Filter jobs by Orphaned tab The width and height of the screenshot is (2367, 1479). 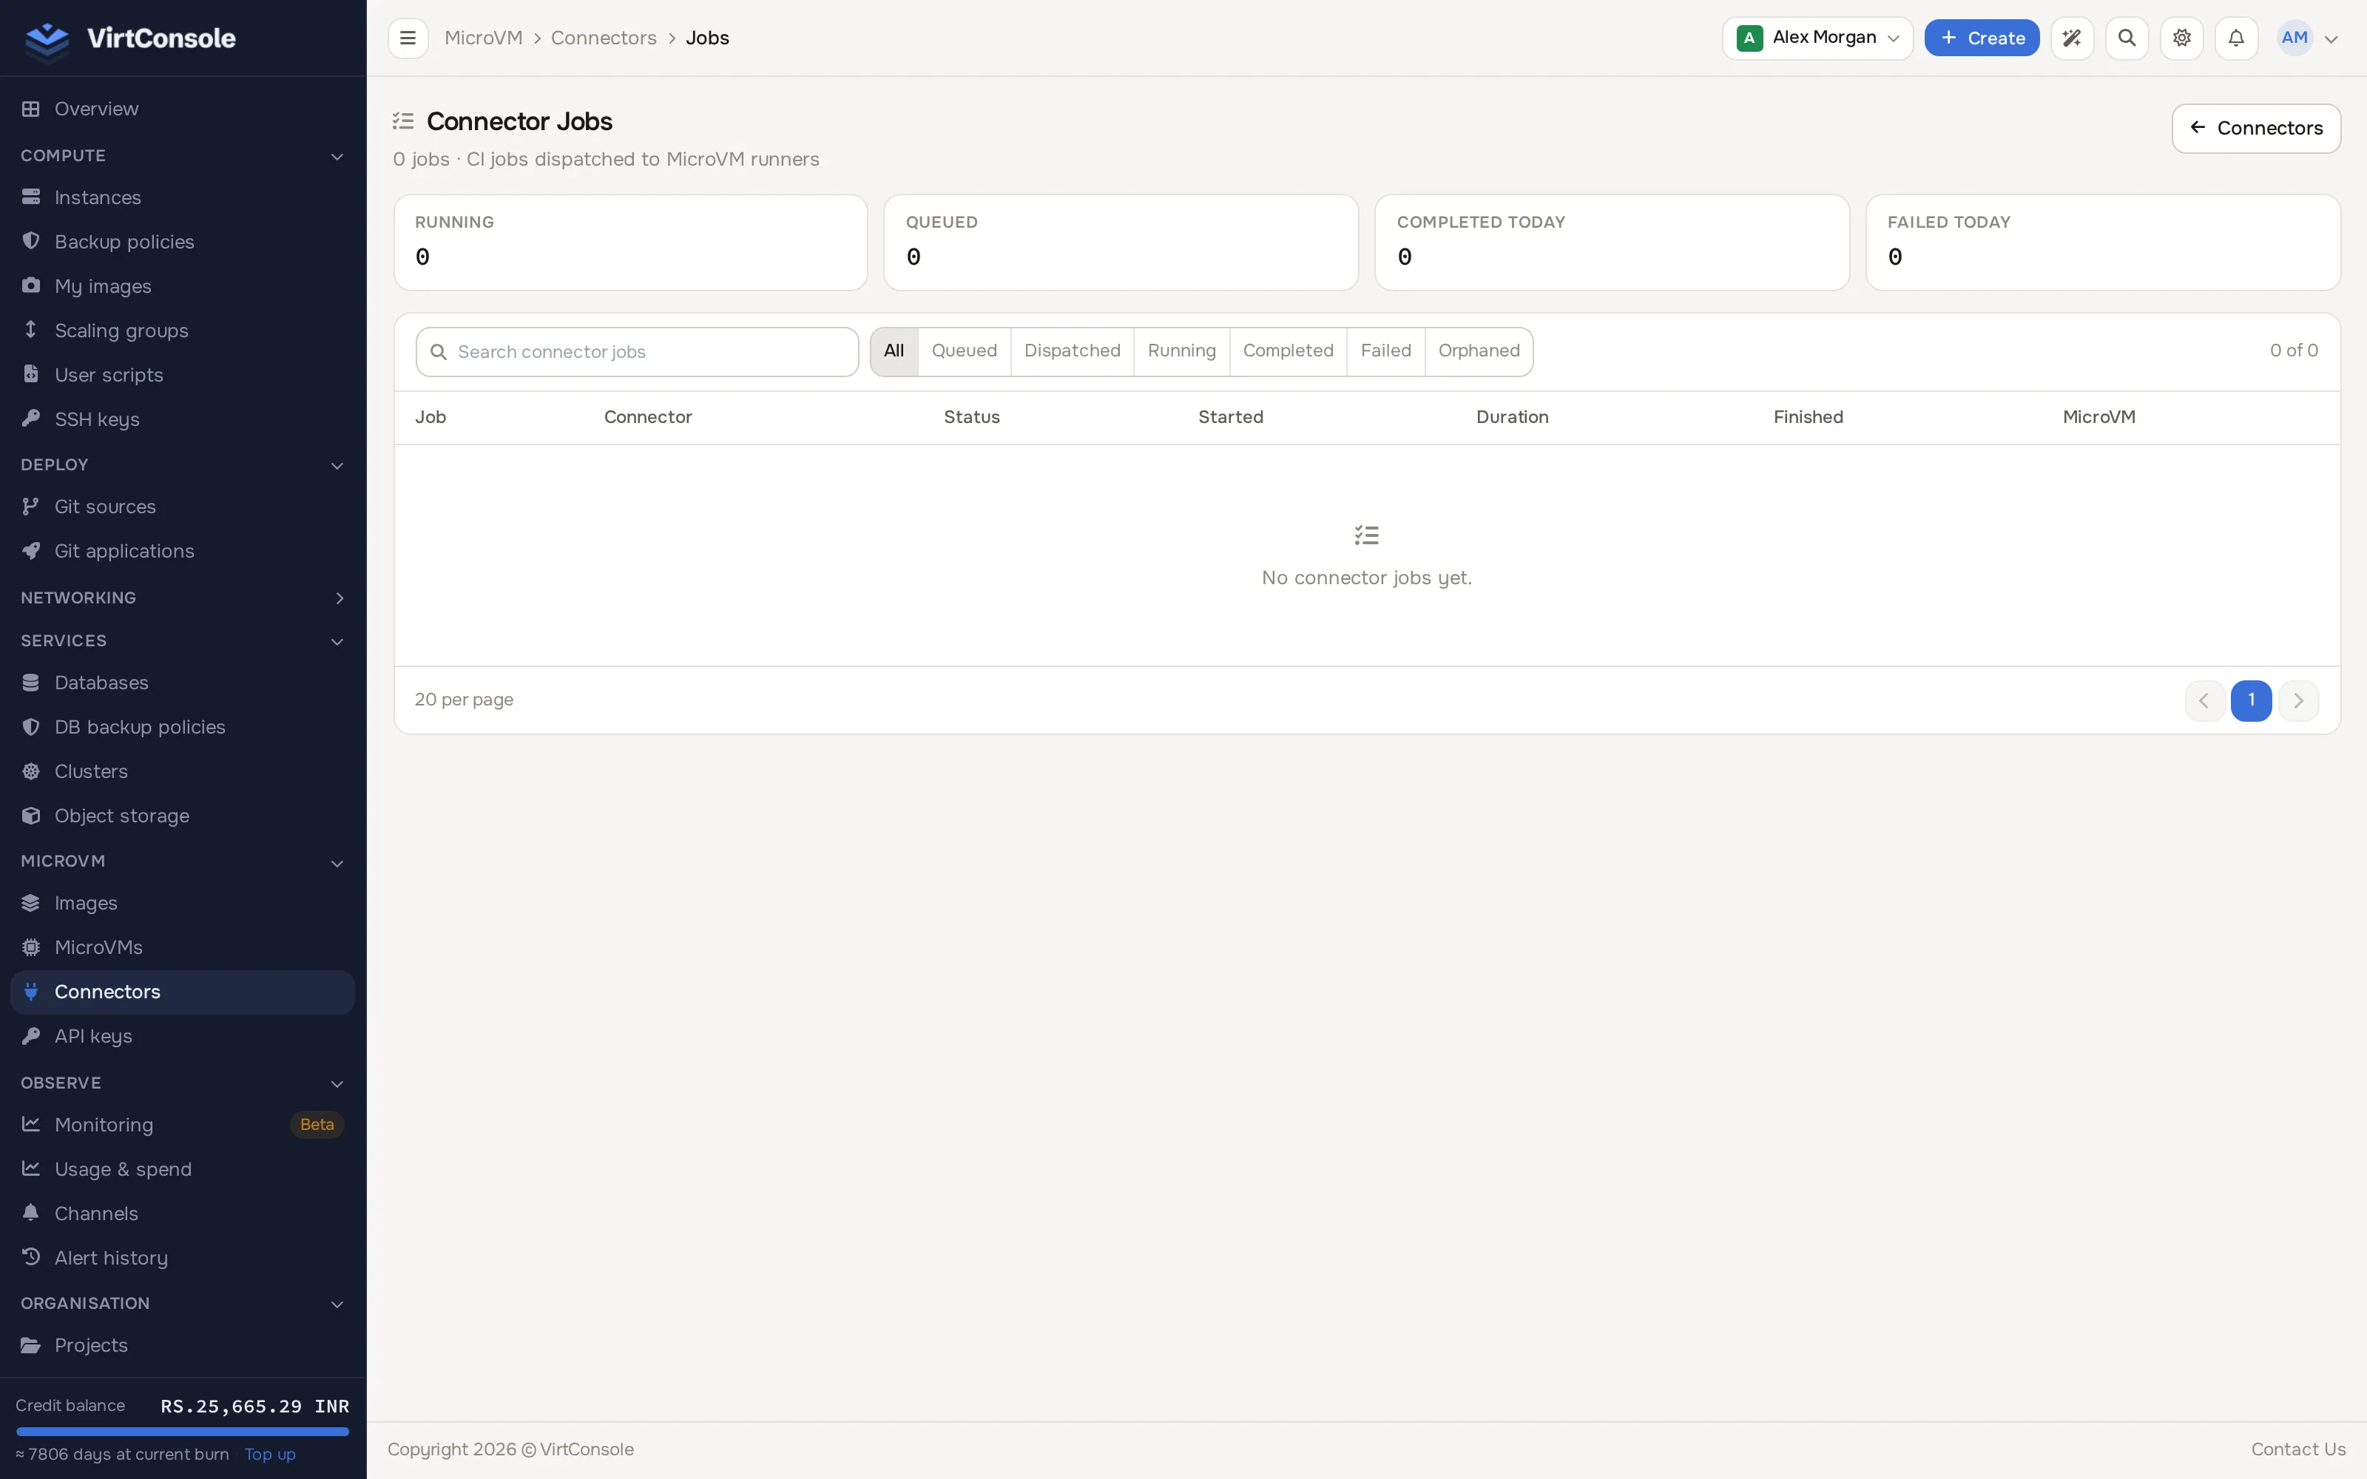(x=1479, y=351)
